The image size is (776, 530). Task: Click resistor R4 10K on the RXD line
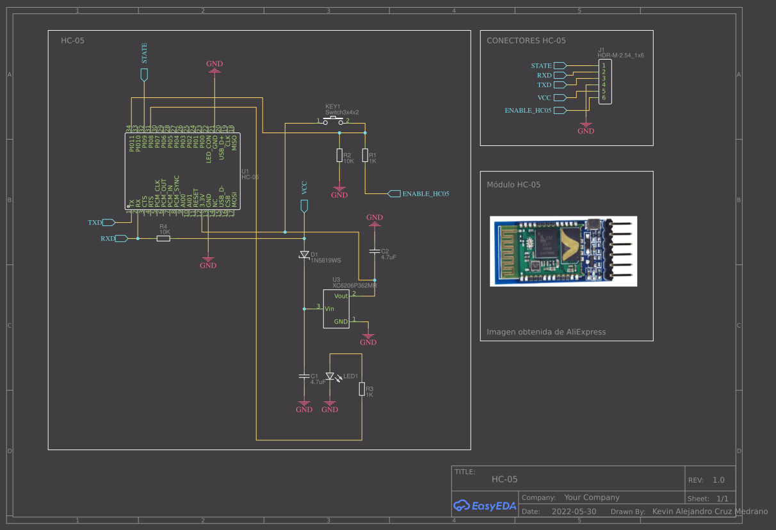click(x=163, y=237)
